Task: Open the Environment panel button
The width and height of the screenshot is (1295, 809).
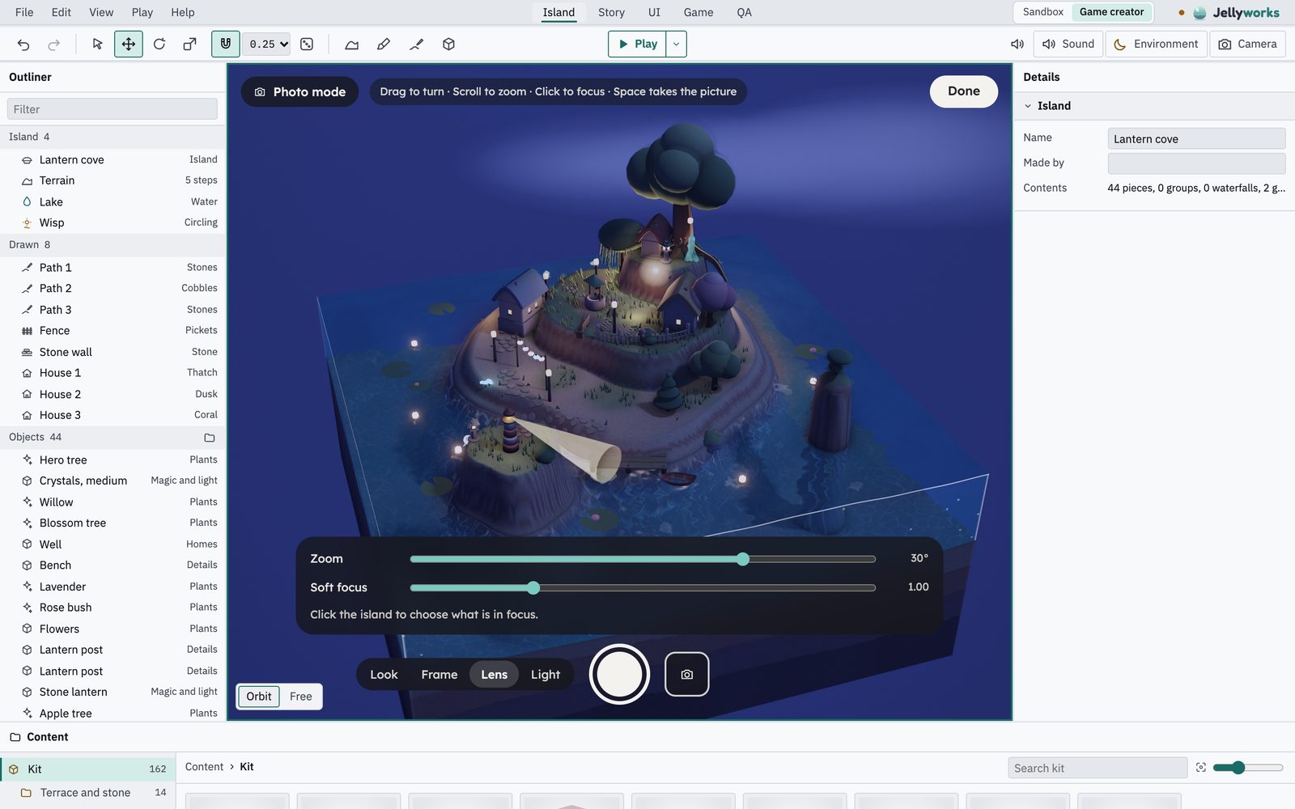Action: pyautogui.click(x=1156, y=44)
